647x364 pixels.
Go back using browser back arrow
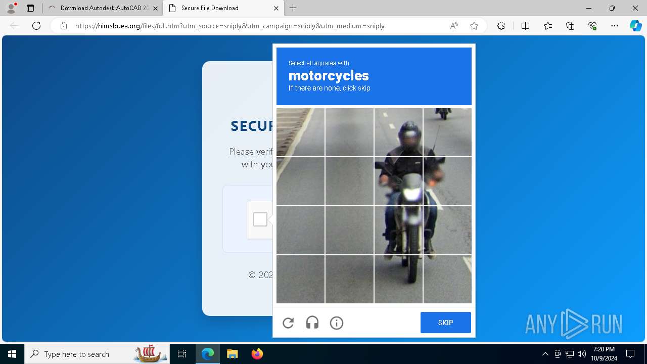click(14, 26)
